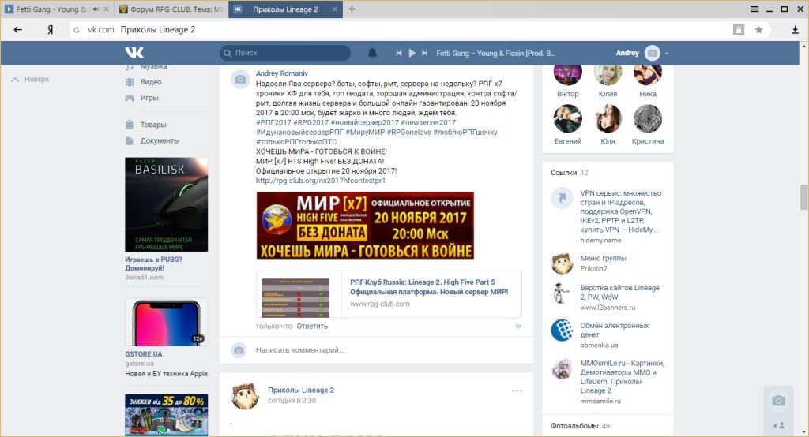This screenshot has height=437, width=809.
Task: Open the notifications bell
Action: pyautogui.click(x=372, y=53)
